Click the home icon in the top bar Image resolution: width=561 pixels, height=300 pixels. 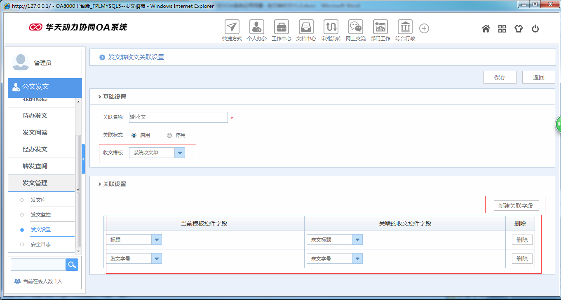486,28
